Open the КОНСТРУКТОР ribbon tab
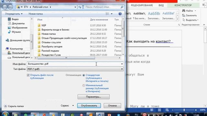This screenshot has width=207, height=116. click(183, 5)
